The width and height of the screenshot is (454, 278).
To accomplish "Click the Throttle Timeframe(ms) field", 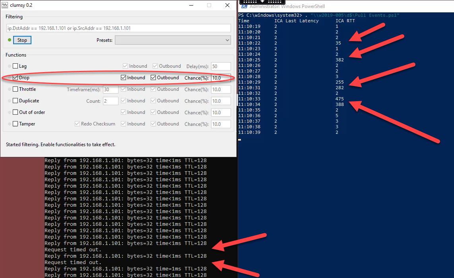I will tap(111, 89).
